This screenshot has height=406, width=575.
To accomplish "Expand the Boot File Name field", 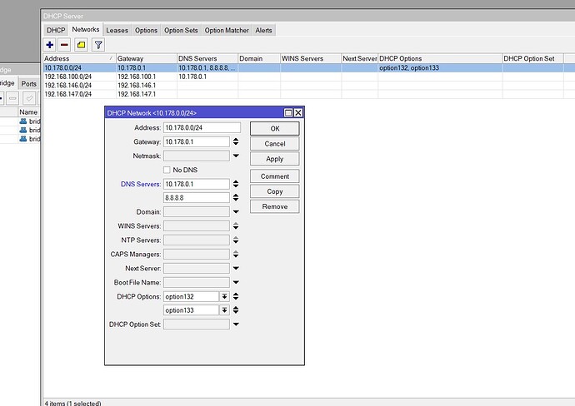I will coord(236,282).
